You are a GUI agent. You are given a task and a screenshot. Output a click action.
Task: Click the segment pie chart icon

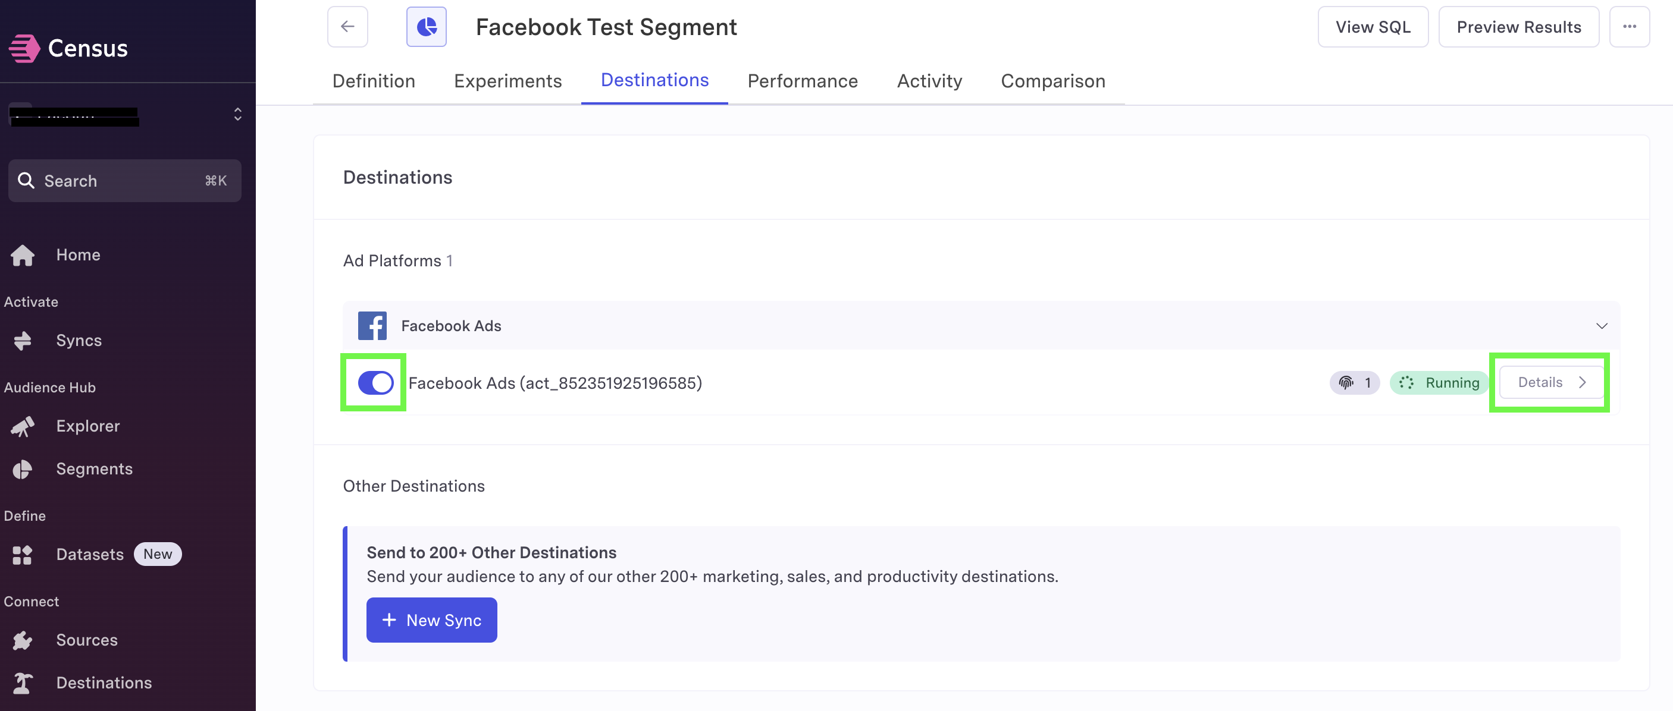point(426,27)
